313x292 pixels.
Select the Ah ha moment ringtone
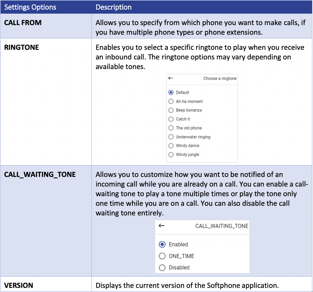[x=171, y=101]
